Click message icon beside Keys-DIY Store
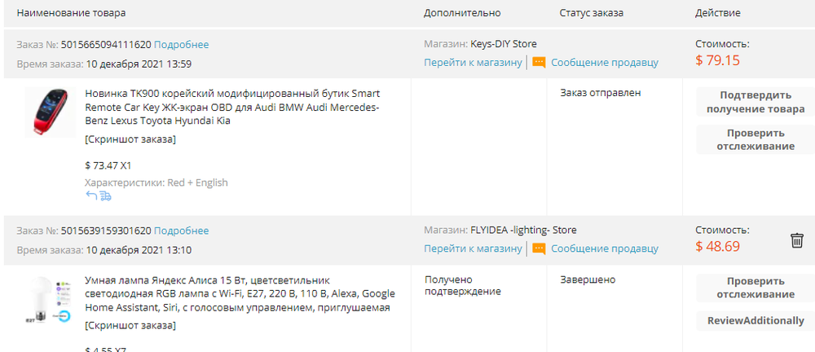815x352 pixels. pyautogui.click(x=539, y=63)
